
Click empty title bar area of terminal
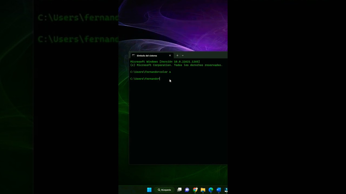point(205,56)
